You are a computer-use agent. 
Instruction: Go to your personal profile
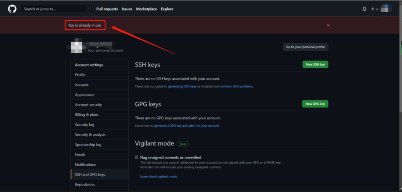tap(305, 47)
